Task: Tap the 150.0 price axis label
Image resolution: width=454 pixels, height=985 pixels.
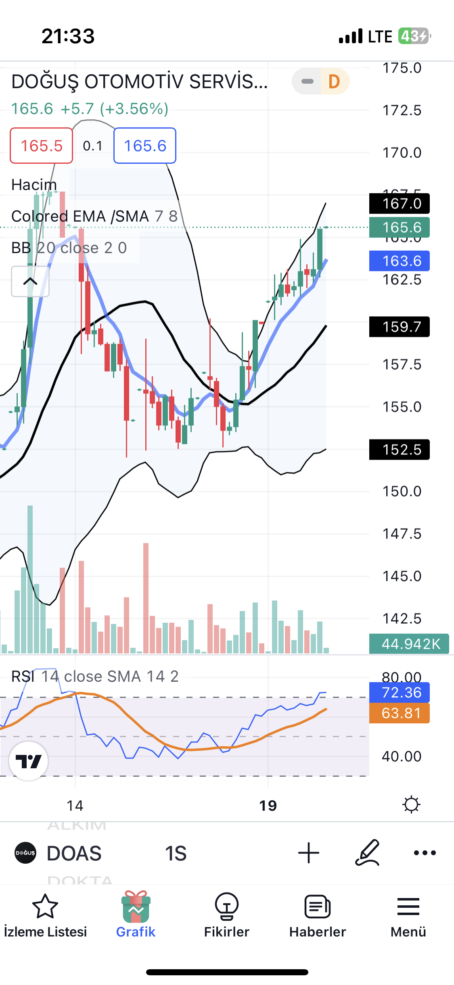Action: coord(402,491)
